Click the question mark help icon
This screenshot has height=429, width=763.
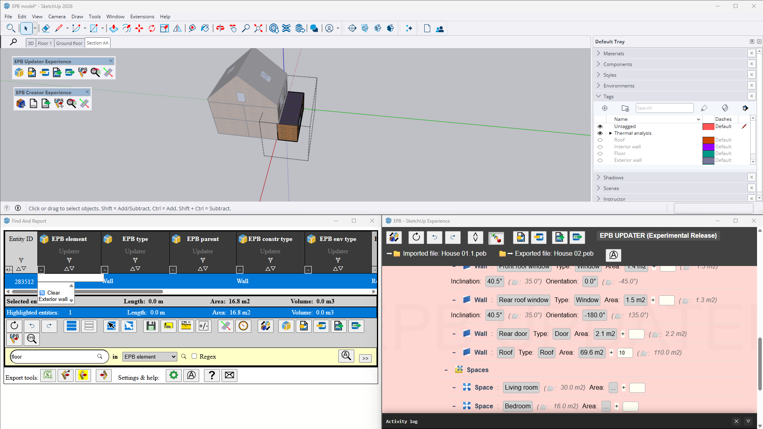[x=212, y=375]
